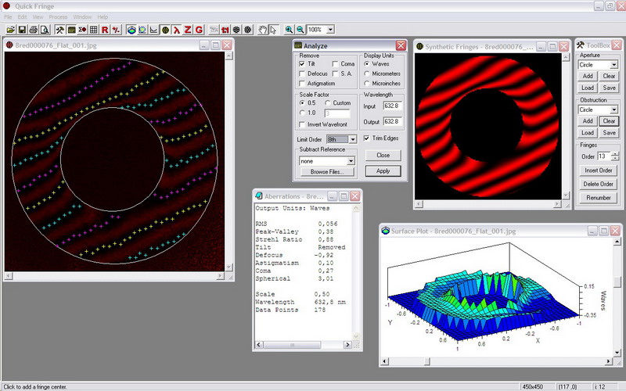Open the View menu

click(38, 17)
